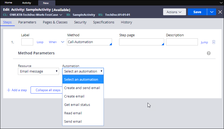
Task: Select Get email status from list
Action: pos(77,105)
